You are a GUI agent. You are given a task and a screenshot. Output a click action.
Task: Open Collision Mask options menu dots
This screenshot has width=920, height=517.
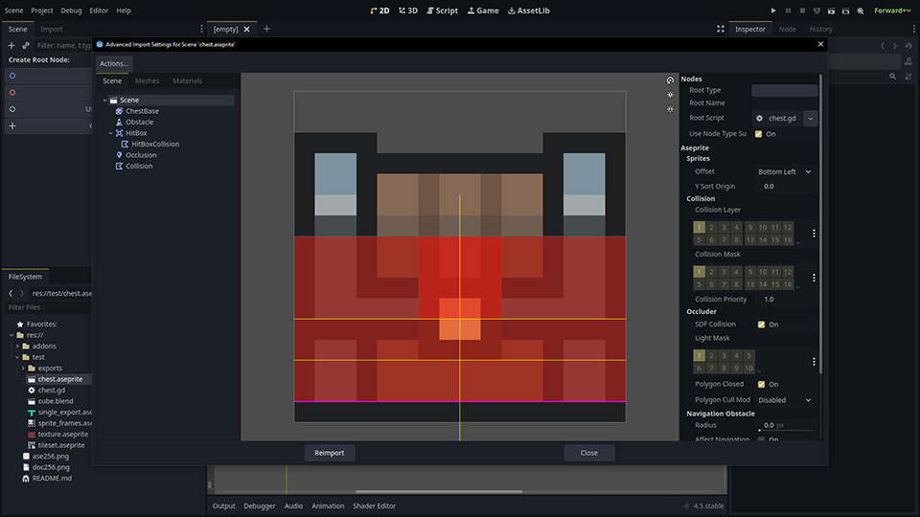(x=814, y=278)
